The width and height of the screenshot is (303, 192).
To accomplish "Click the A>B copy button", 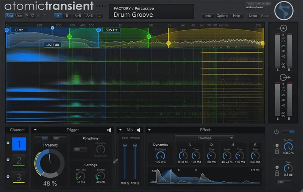I will click(x=78, y=16).
